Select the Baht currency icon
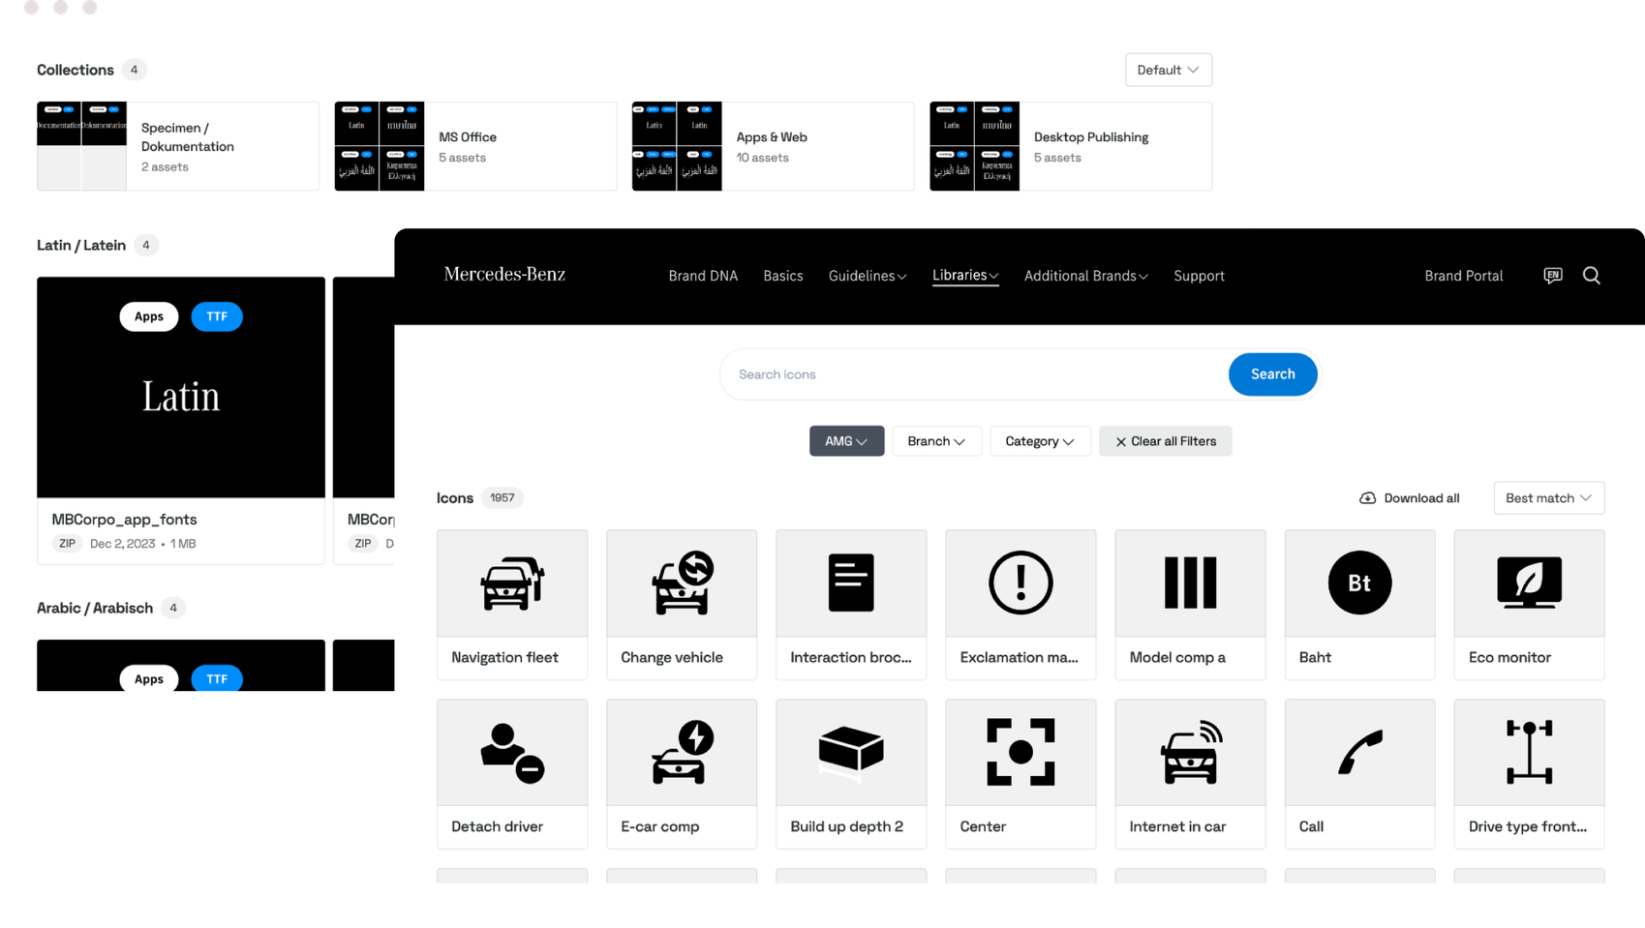The width and height of the screenshot is (1645, 928). point(1359,604)
